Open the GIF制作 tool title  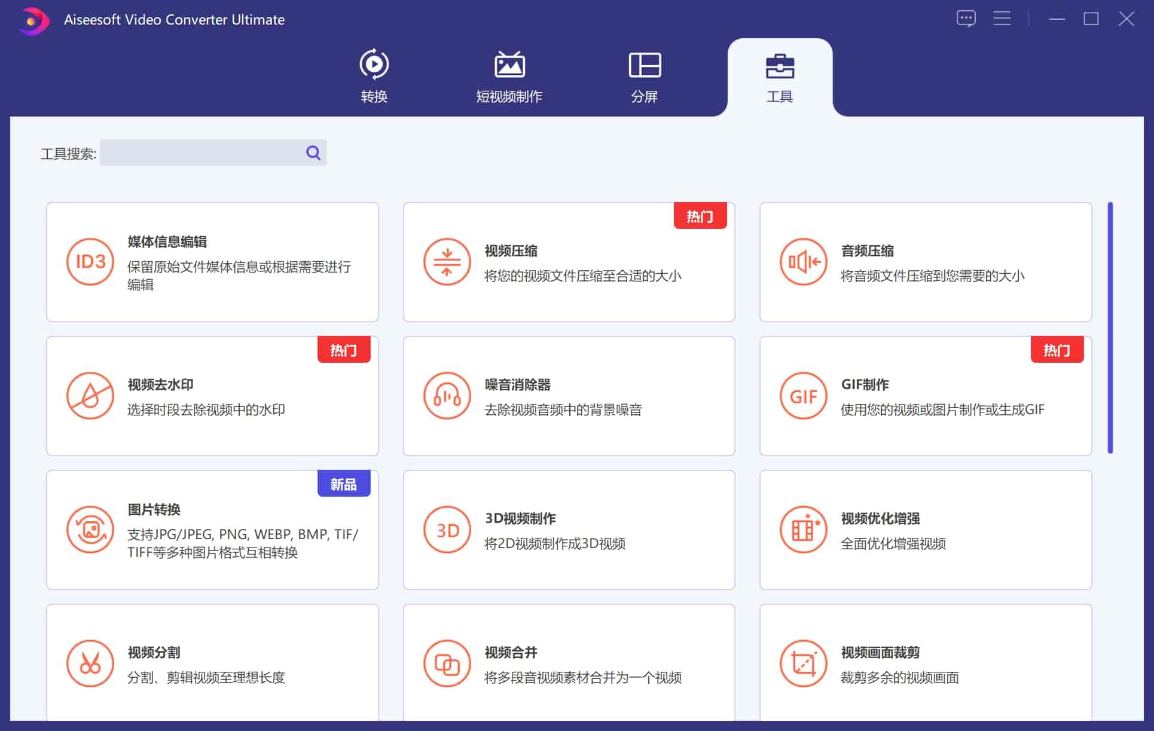click(865, 384)
